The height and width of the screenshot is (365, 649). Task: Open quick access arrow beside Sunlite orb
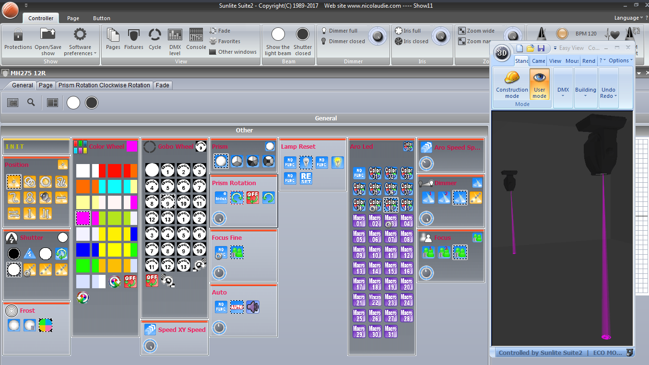pos(25,5)
